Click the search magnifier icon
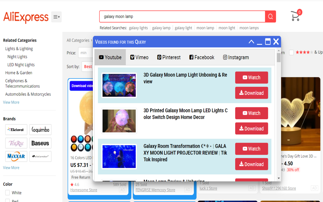 point(270,16)
